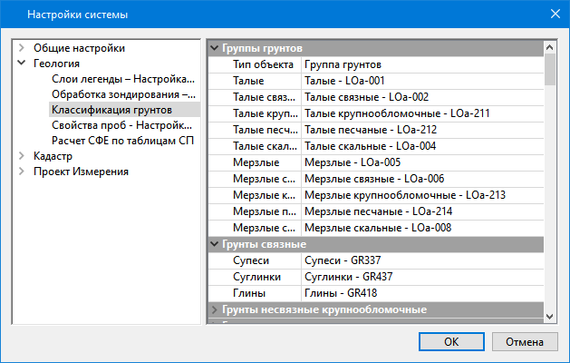This screenshot has height=363, width=570.
Task: Expand the Общие настройки tree node
Action: [x=22, y=48]
